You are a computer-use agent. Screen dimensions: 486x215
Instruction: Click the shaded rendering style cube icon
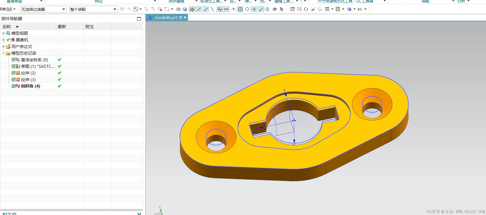349,9
